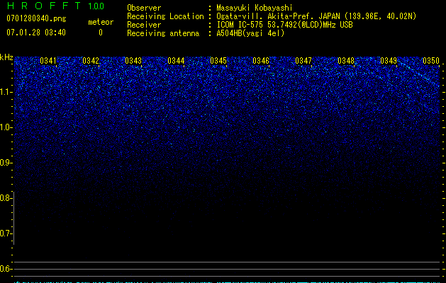The image size is (446, 283).
Task: Click the 0.8 kHz axis label
Action: [x=6, y=198]
